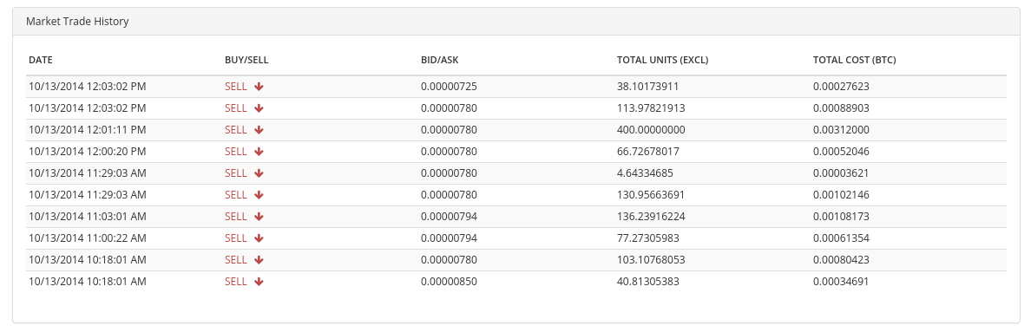This screenshot has width=1031, height=332.
Task: Click the BUY/SELL column header
Action: coord(246,60)
